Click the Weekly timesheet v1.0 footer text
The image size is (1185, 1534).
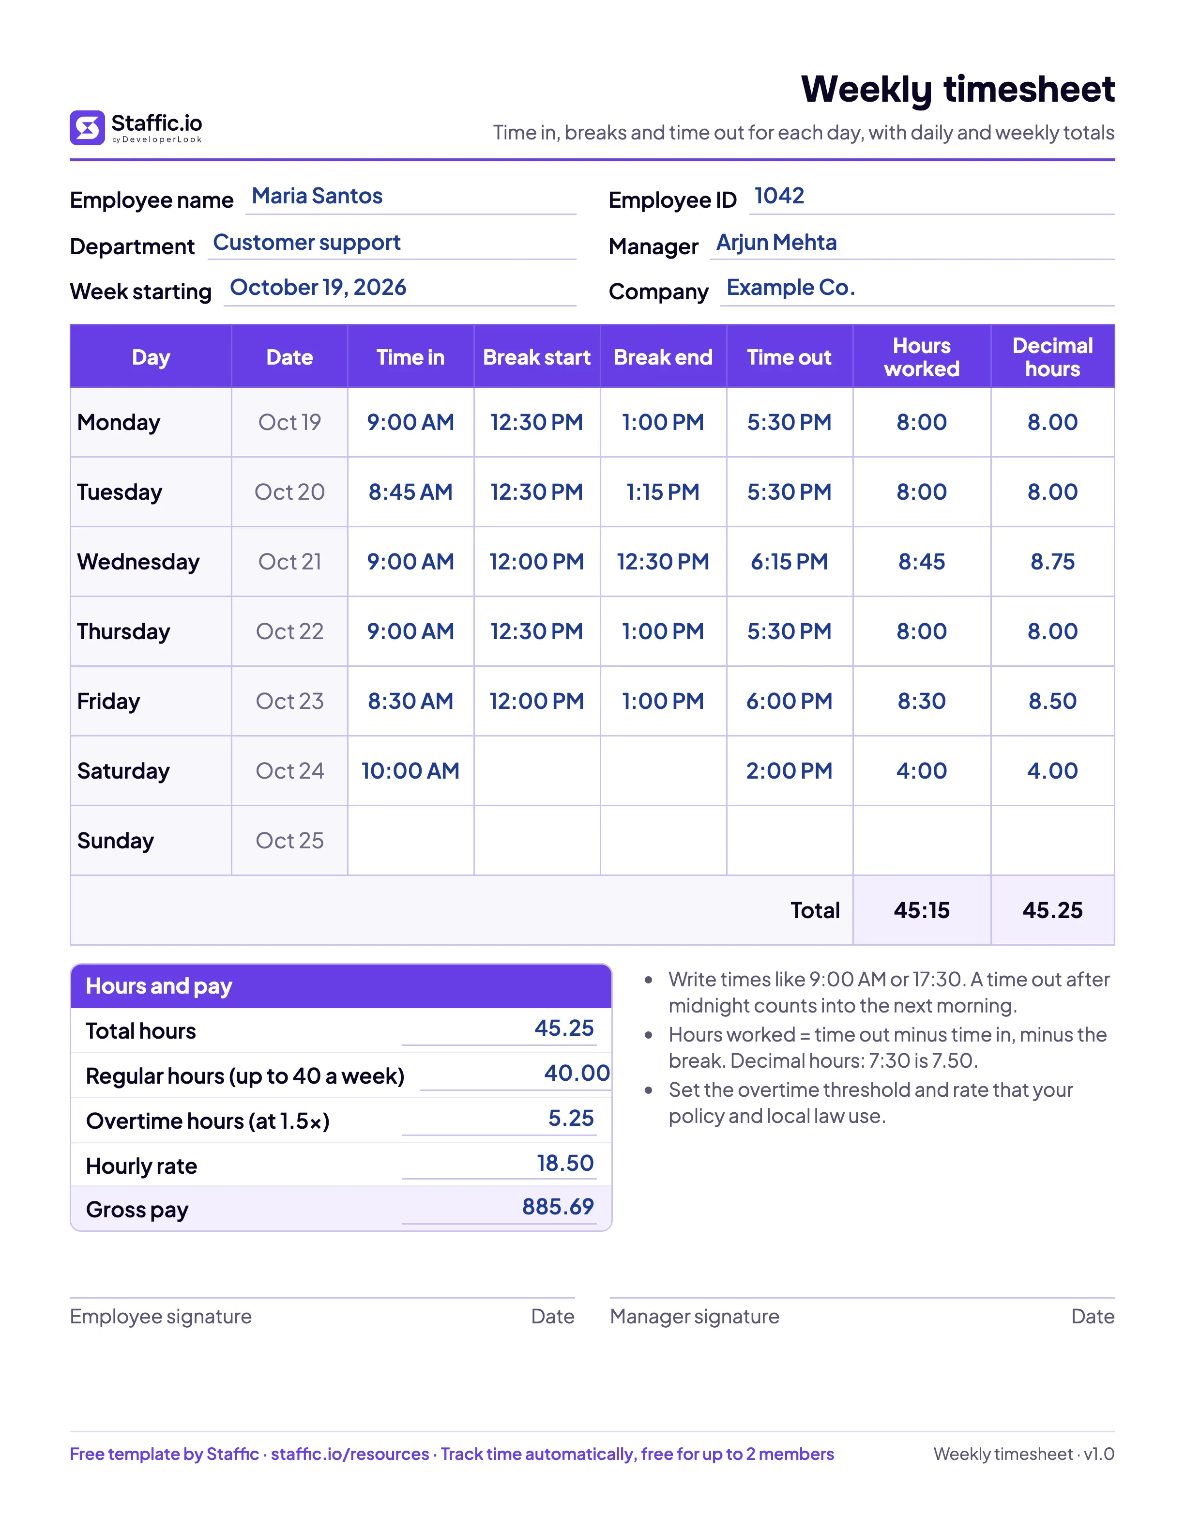click(1023, 1454)
